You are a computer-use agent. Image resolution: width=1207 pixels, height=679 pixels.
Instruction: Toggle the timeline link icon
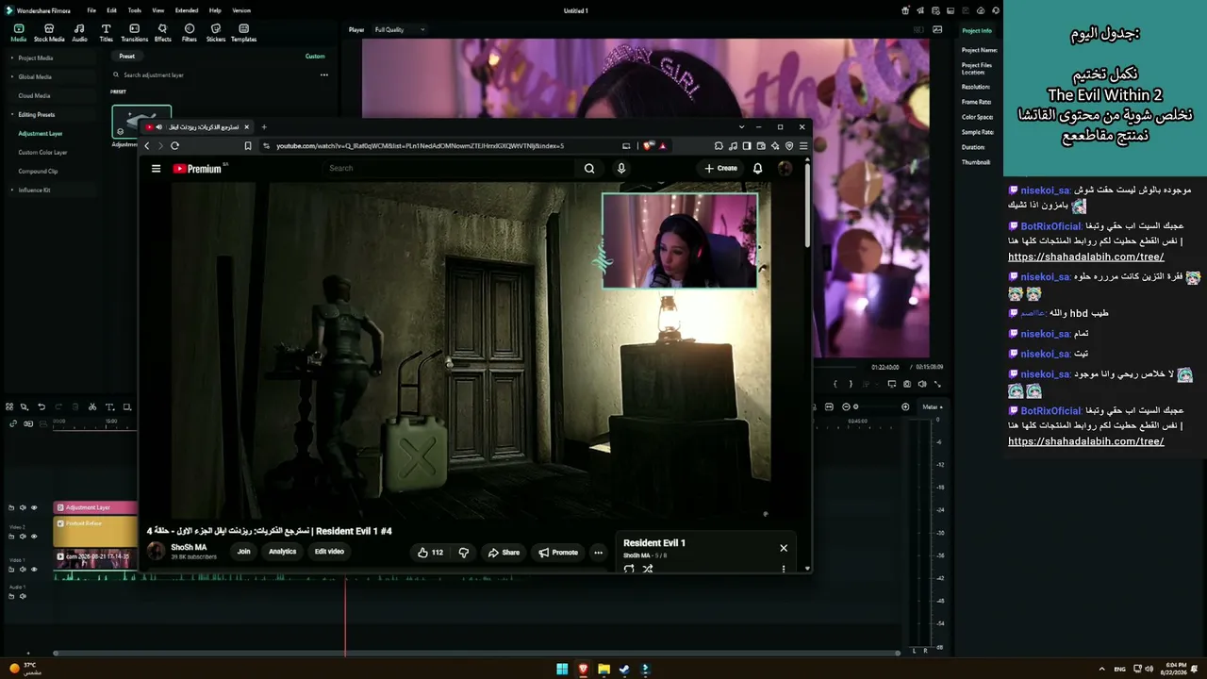[12, 423]
